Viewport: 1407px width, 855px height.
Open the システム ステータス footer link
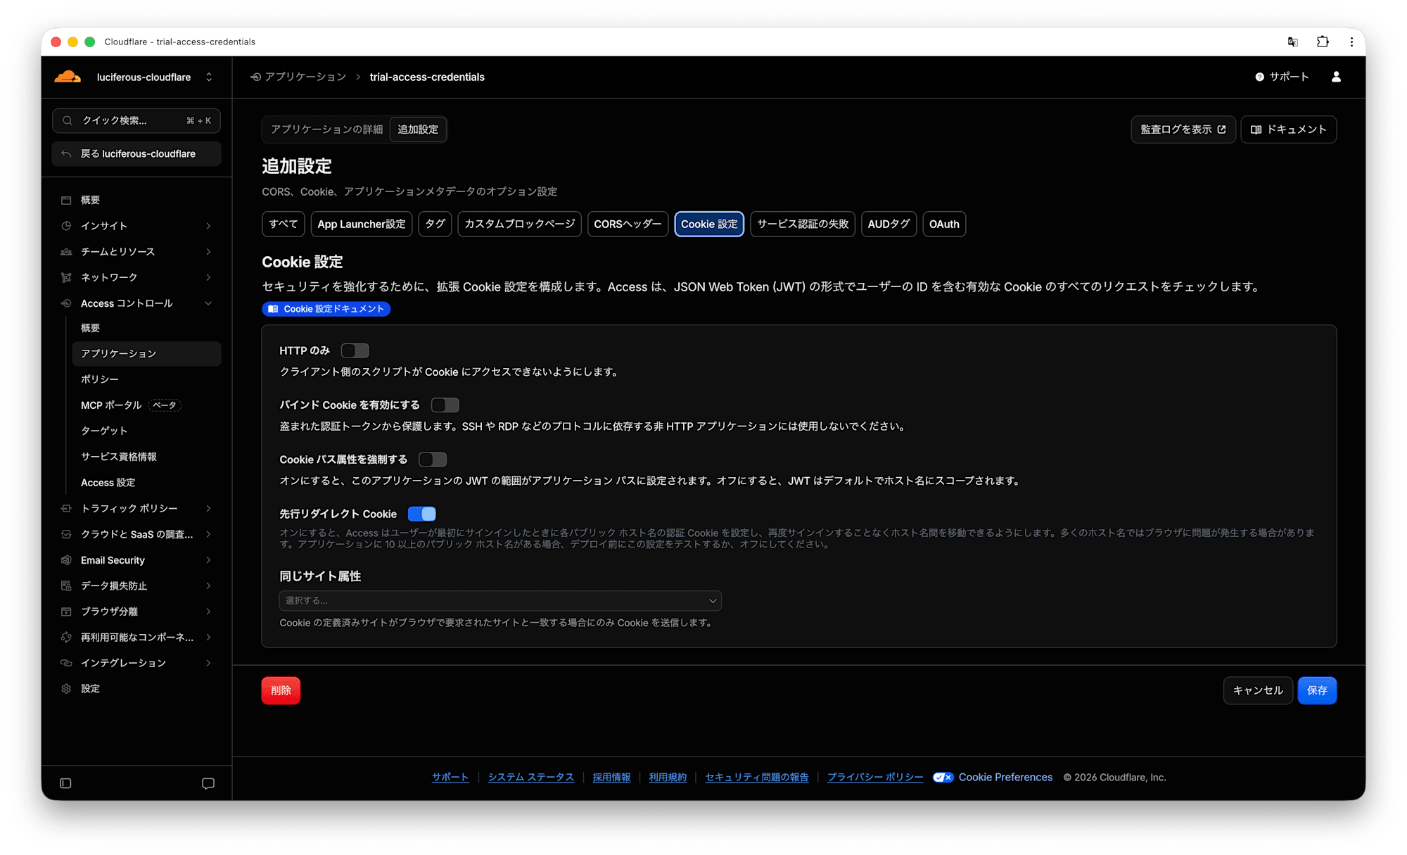pos(530,777)
